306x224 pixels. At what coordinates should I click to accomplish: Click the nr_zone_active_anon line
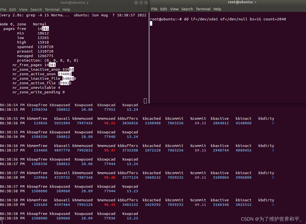click(x=42, y=74)
